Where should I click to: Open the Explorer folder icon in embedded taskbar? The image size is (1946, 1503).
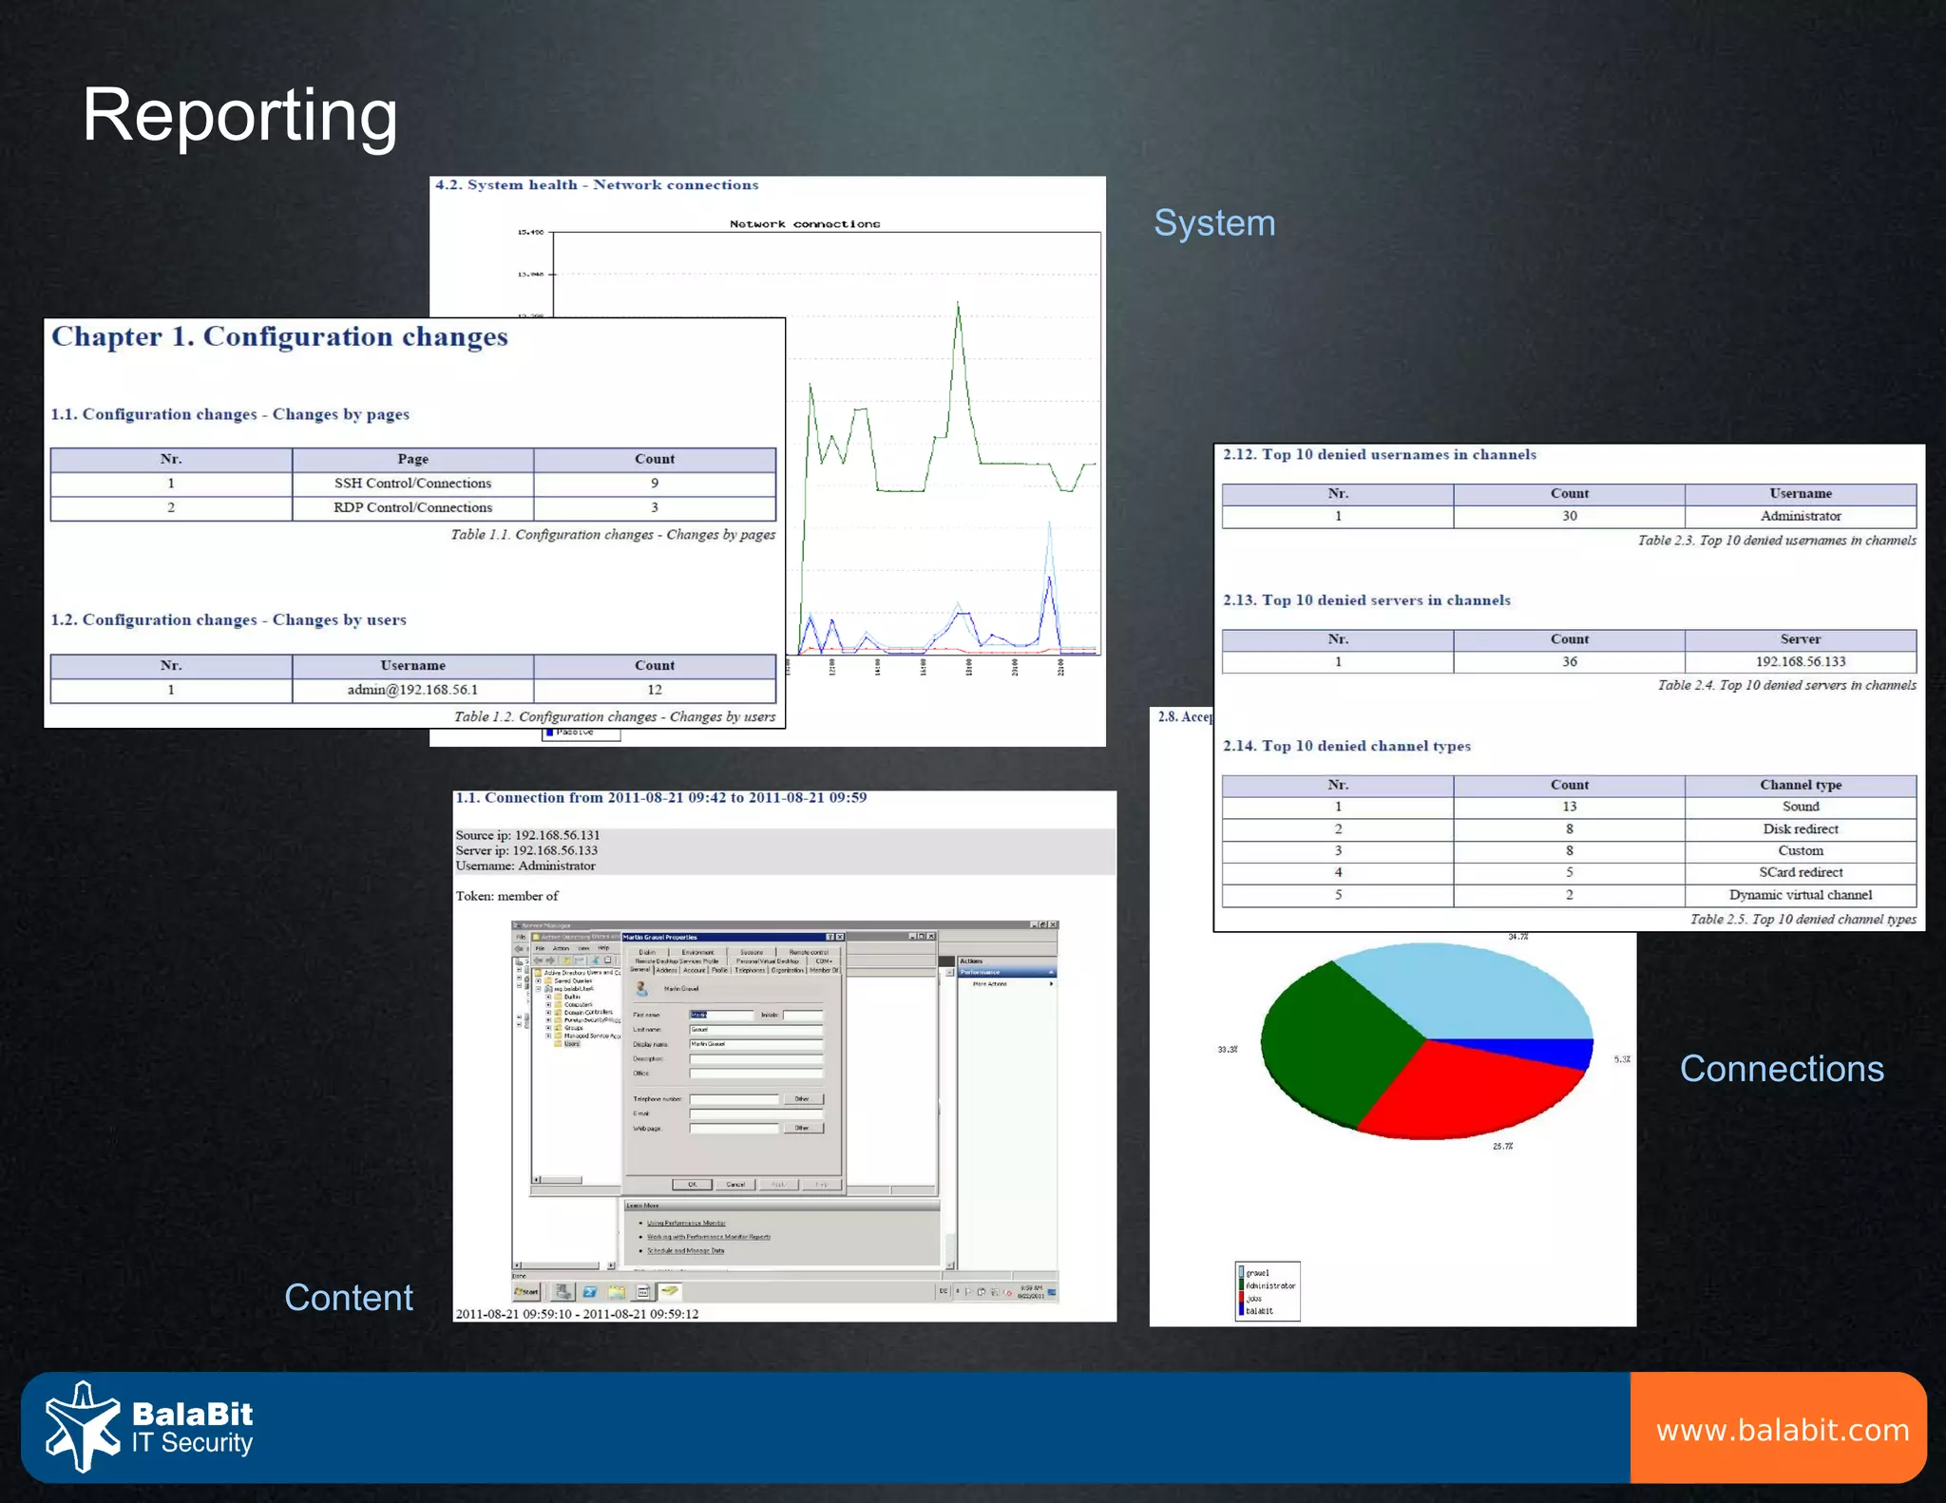point(617,1292)
